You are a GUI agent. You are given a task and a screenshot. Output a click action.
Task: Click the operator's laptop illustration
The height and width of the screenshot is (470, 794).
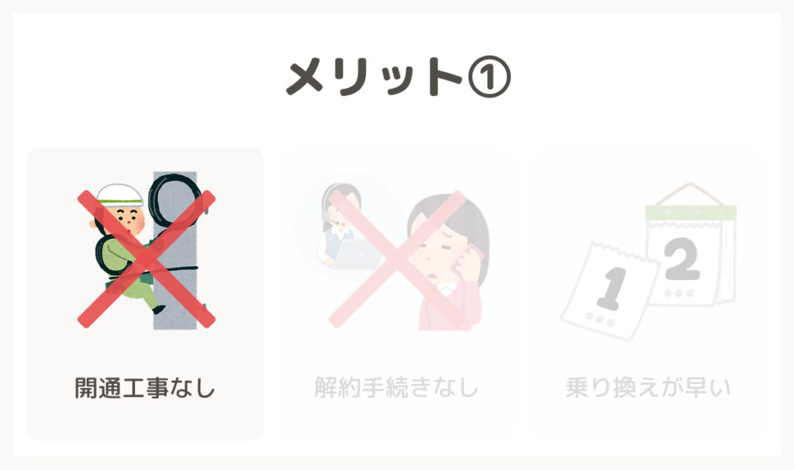[359, 254]
